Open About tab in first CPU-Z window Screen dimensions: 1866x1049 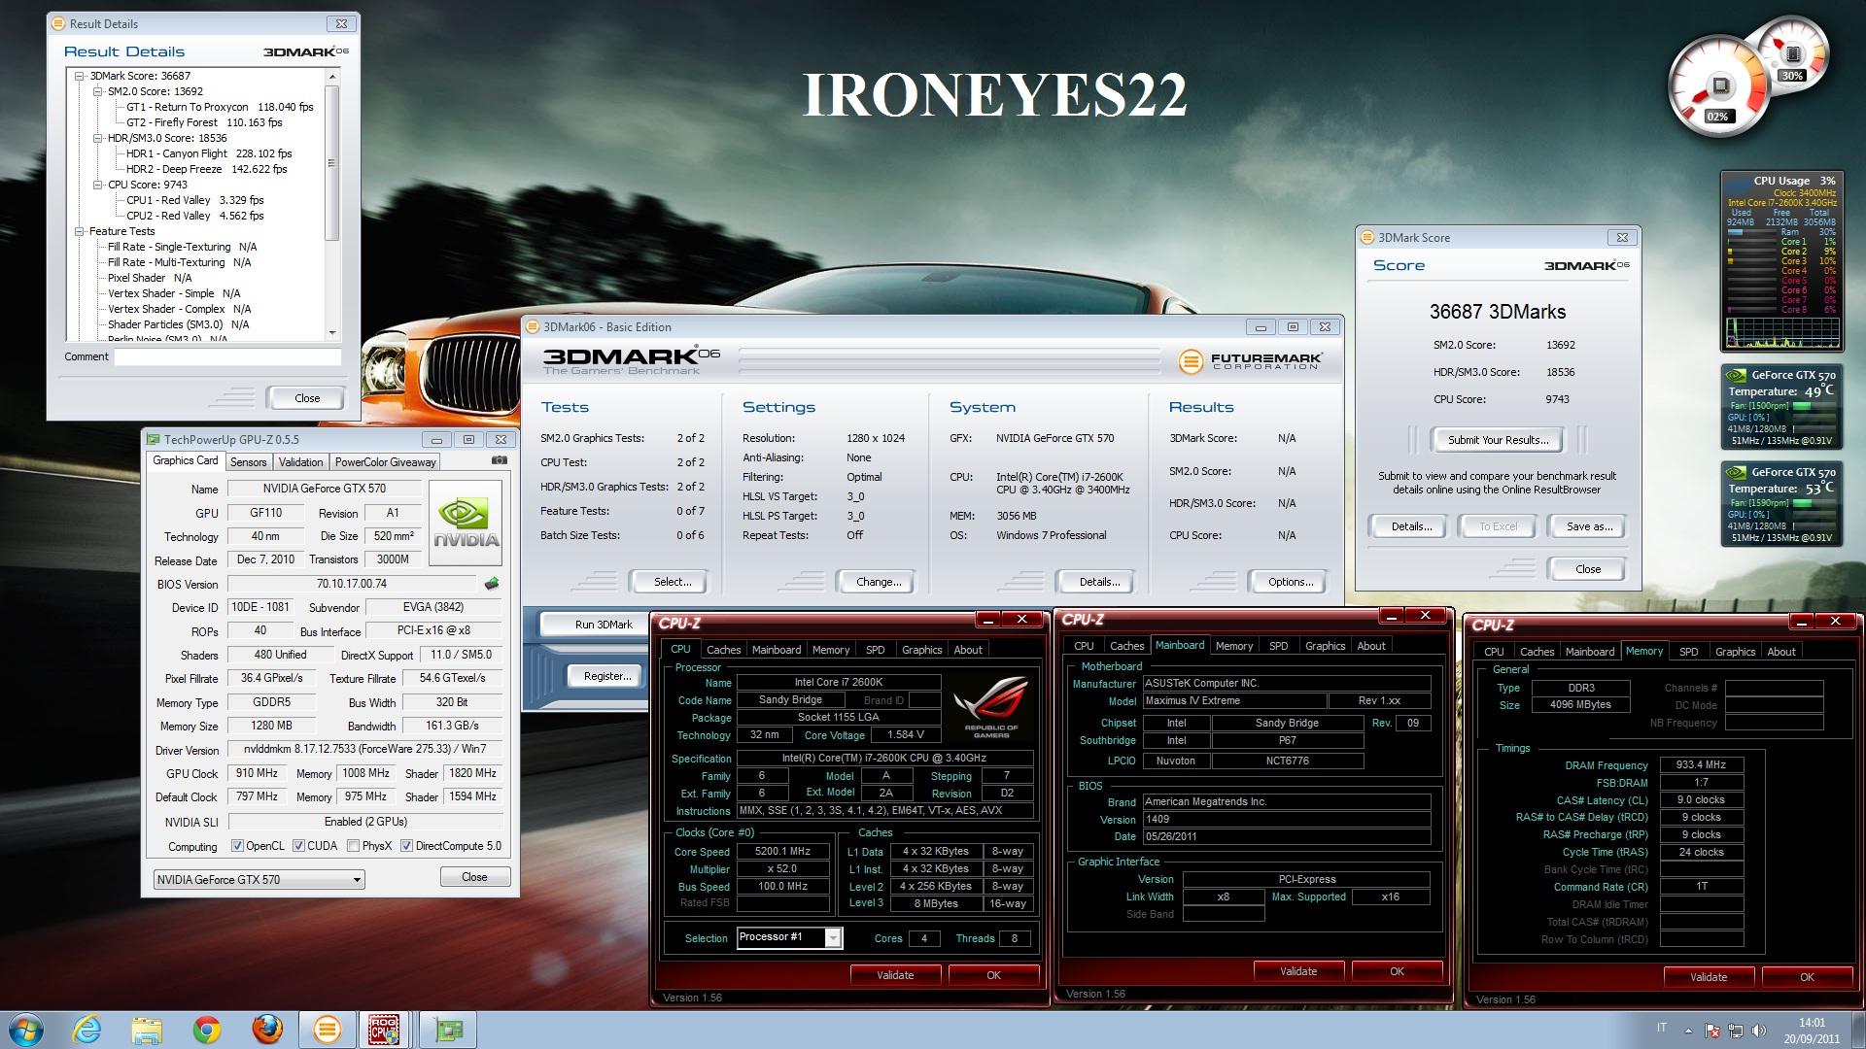(x=967, y=650)
